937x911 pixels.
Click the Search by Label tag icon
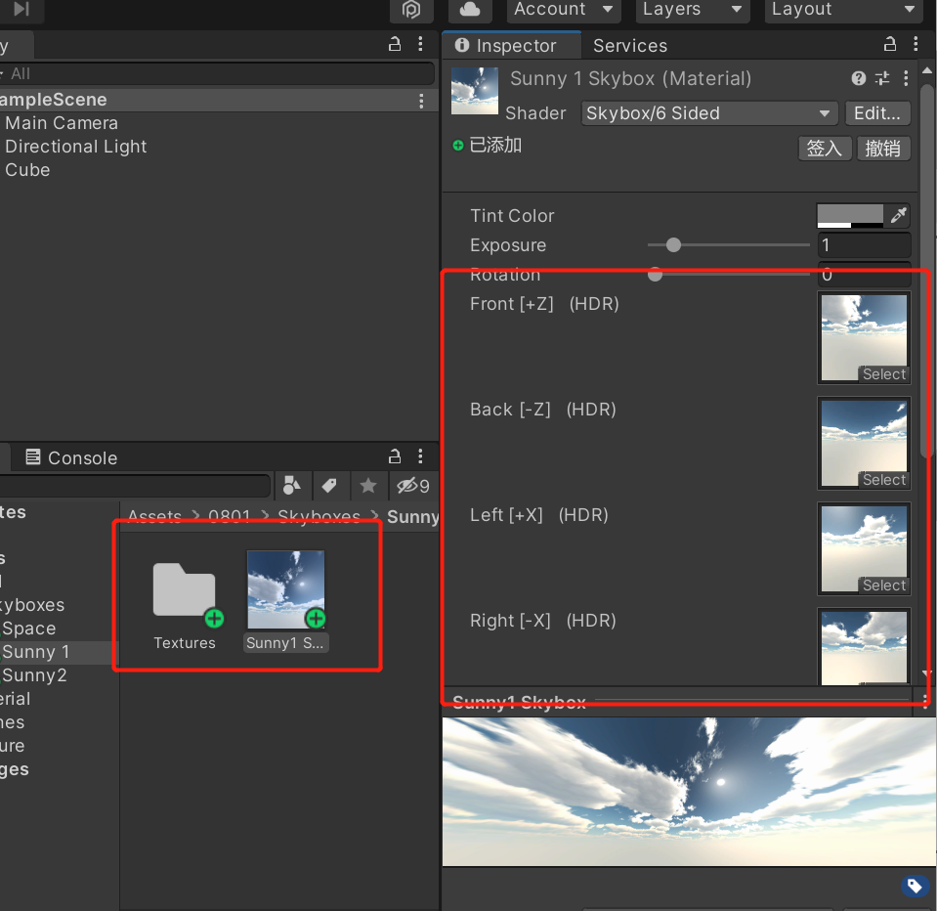[x=329, y=486]
